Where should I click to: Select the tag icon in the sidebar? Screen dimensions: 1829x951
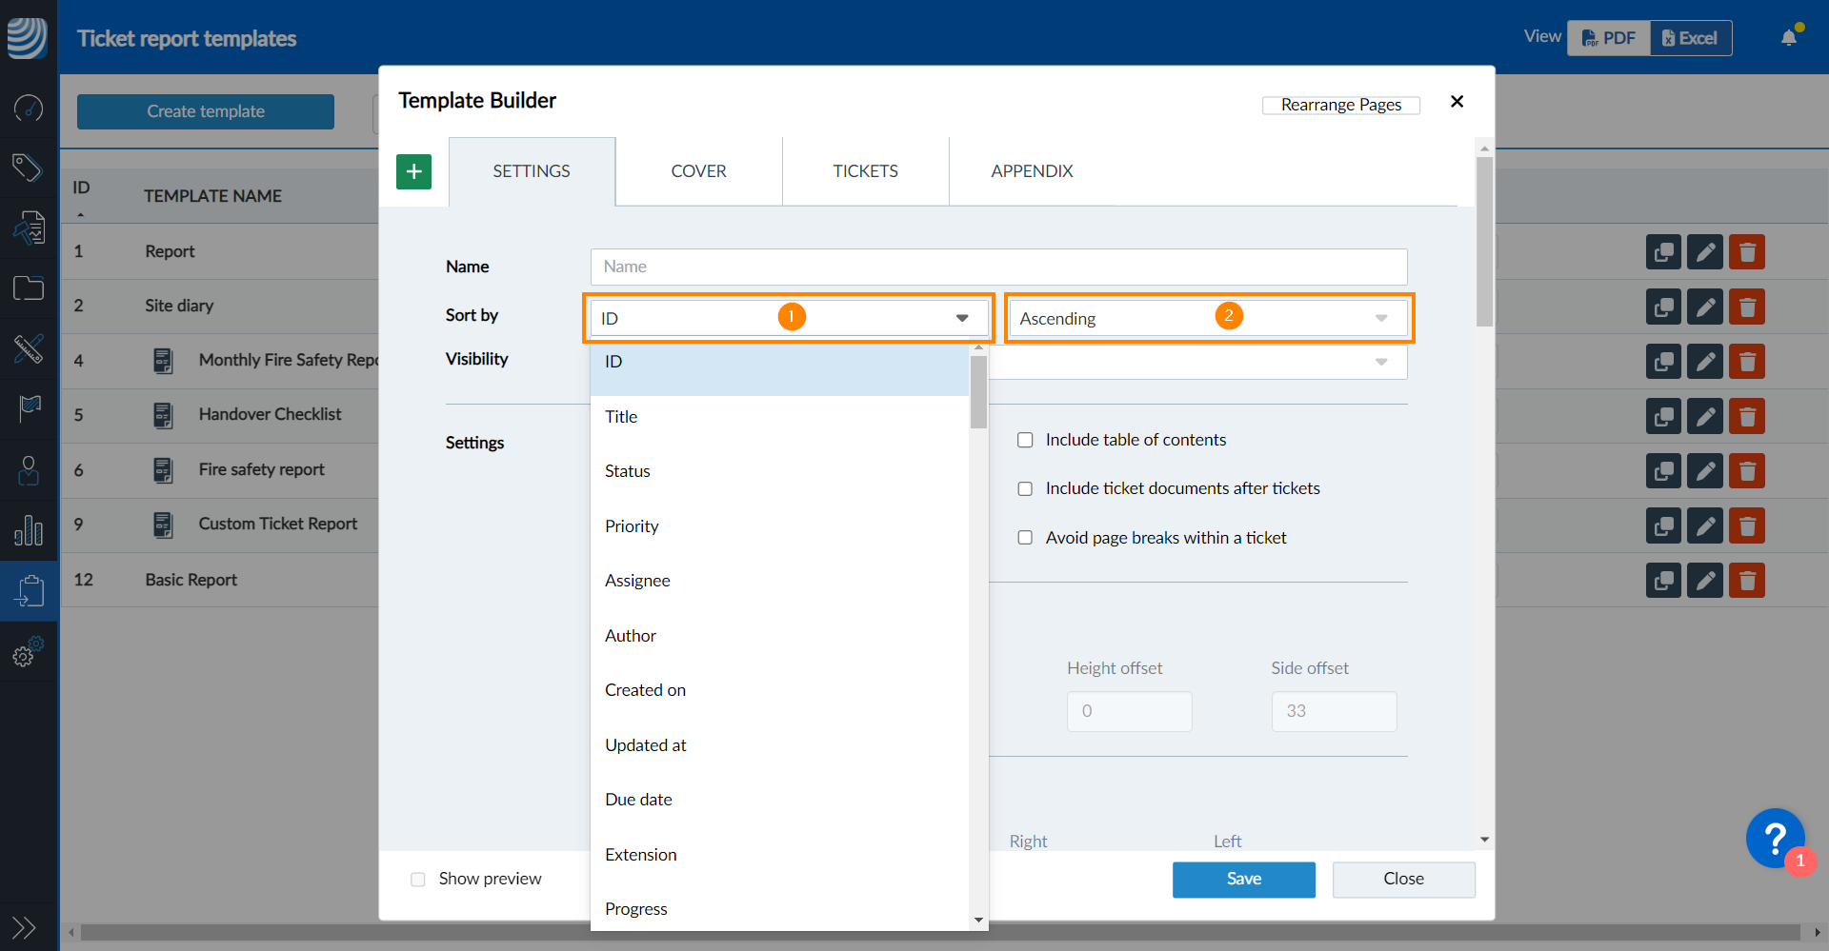[x=29, y=168]
